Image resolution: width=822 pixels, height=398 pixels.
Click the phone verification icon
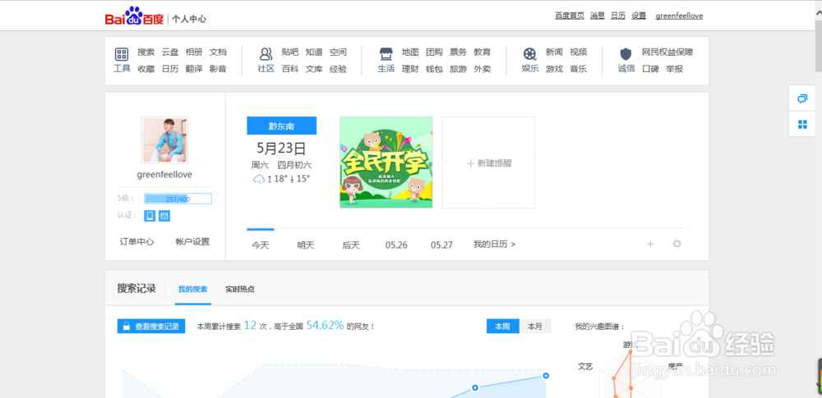(150, 216)
